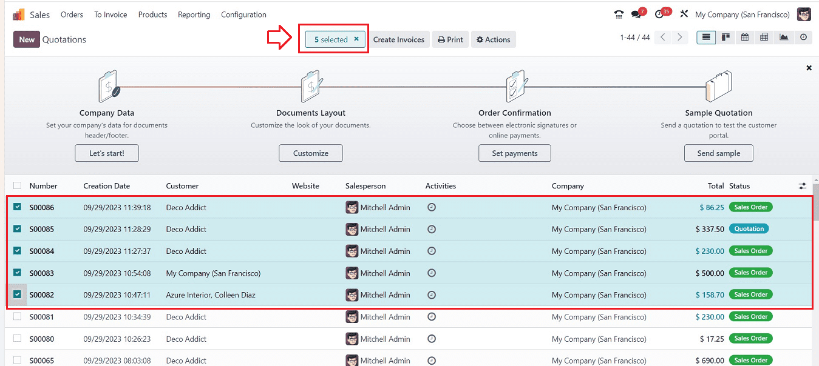Click Documents Layout onboarding icon

[x=311, y=86]
